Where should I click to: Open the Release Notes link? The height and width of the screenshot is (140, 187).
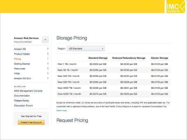click(x=21, y=101)
